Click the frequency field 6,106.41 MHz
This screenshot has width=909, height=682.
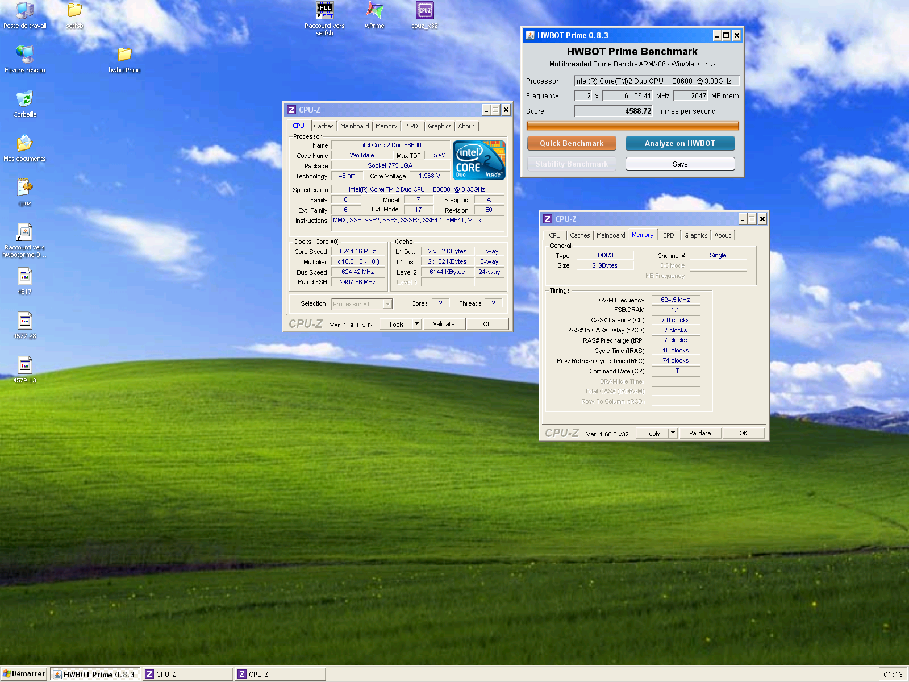[x=628, y=96]
